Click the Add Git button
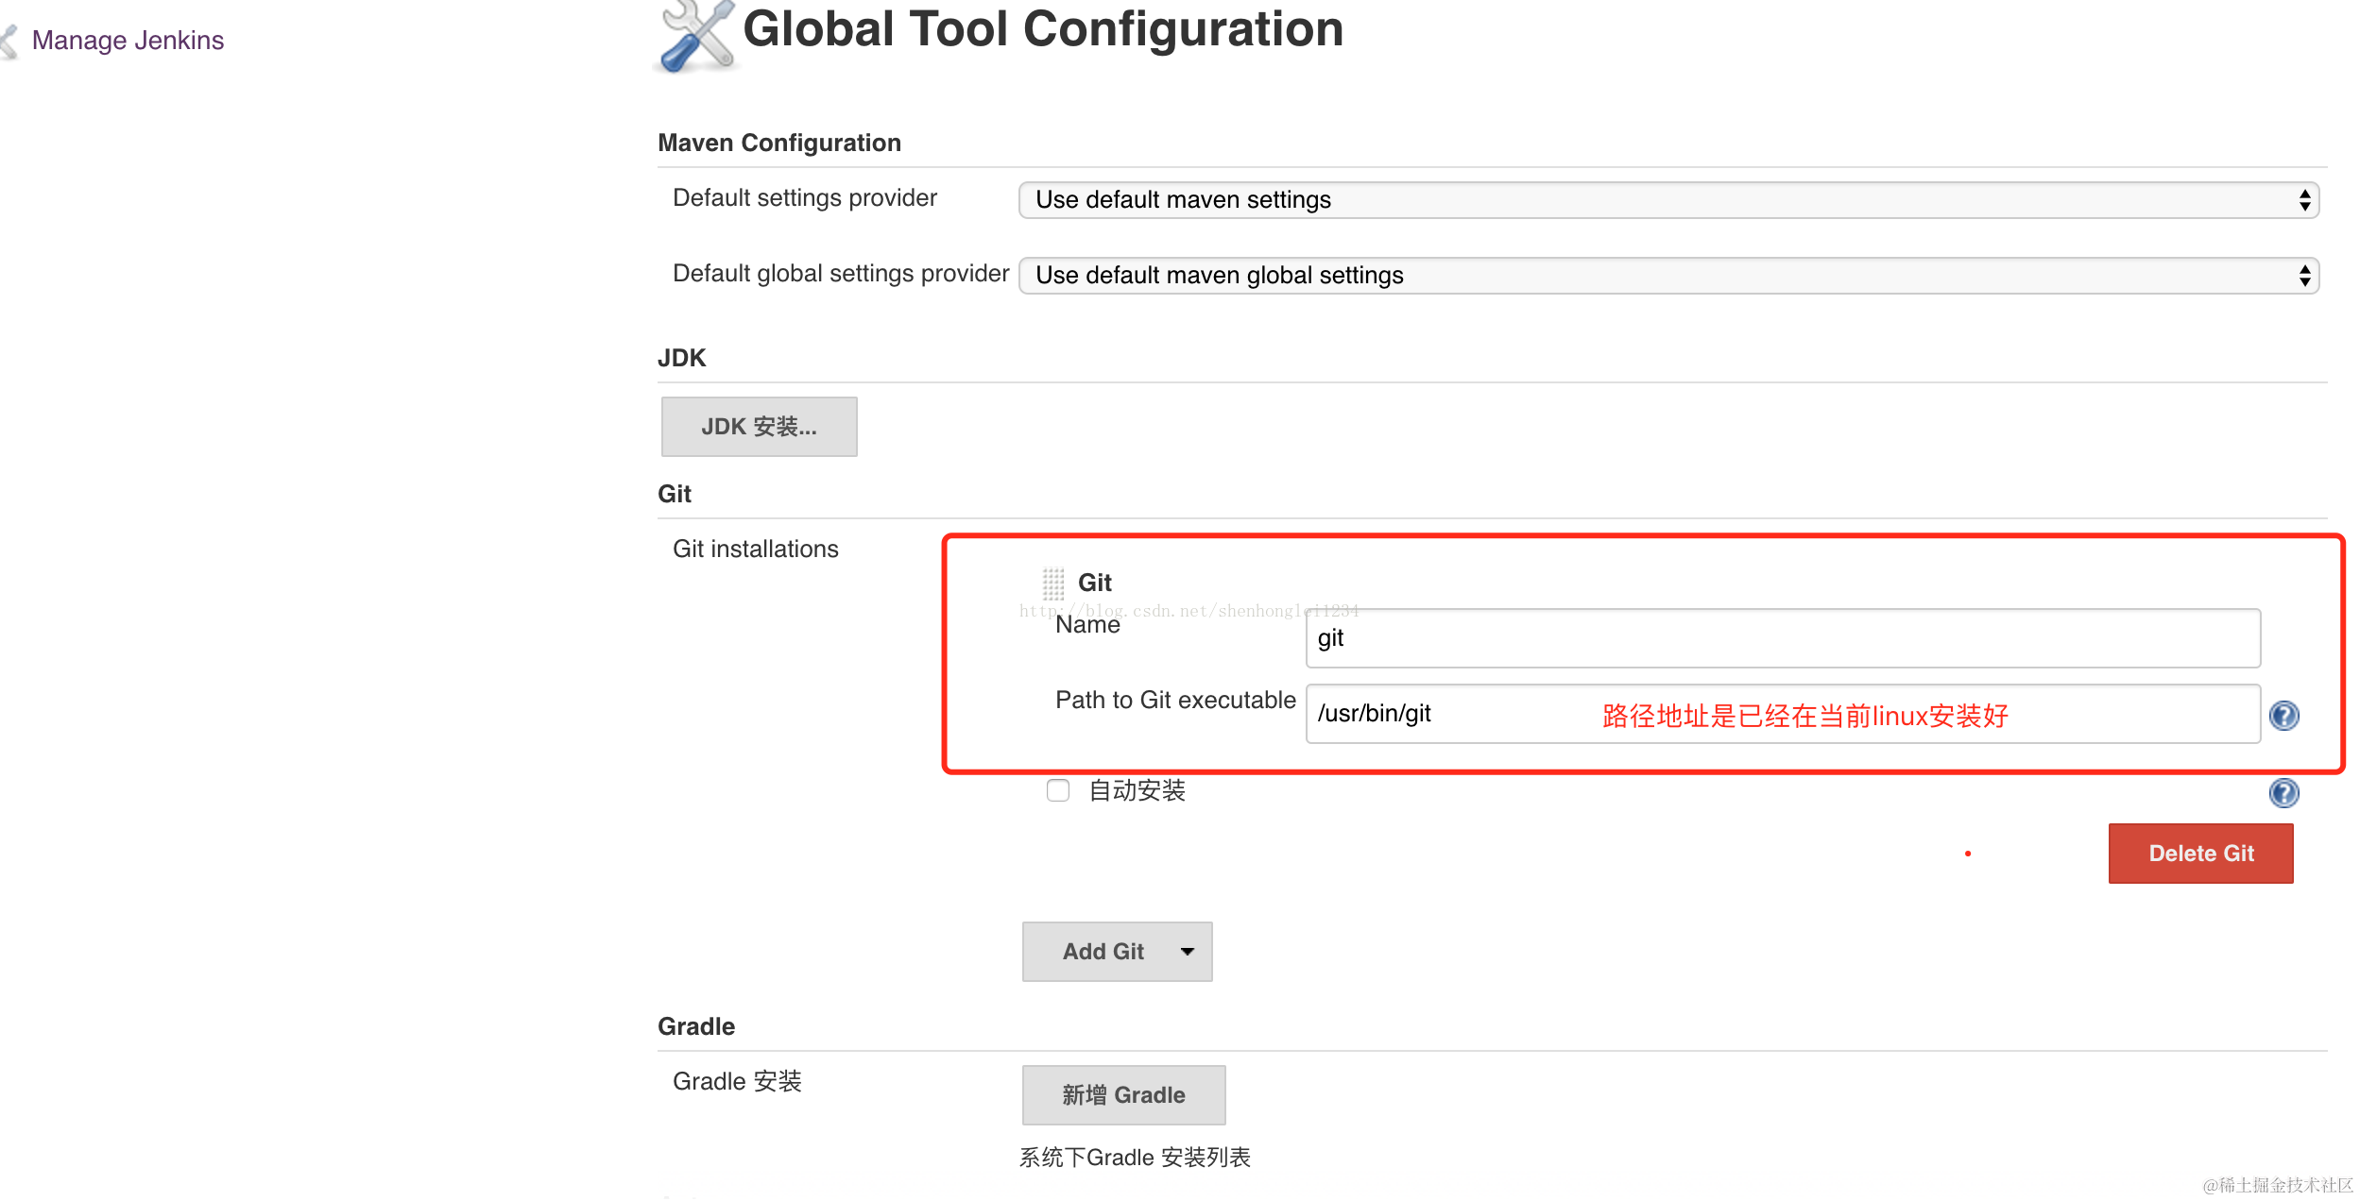This screenshot has height=1201, width=2360. point(1102,952)
